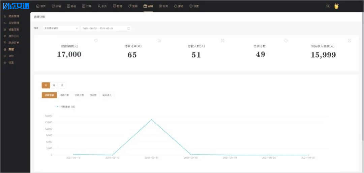This screenshot has width=364, height=173.
Task: Open the calendar icon in date range field
Action: click(x=129, y=29)
